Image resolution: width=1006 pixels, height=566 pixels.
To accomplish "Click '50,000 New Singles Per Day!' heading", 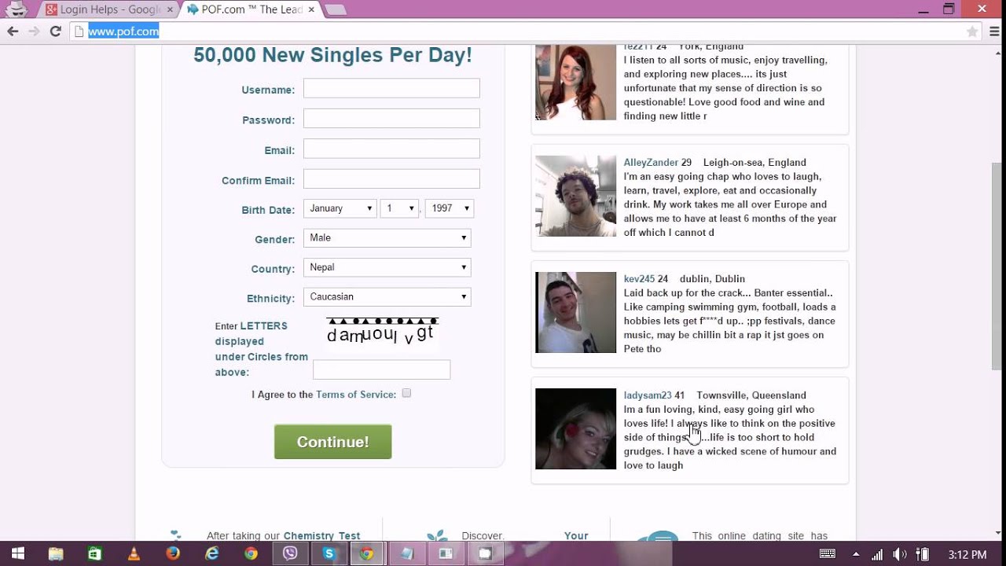I will point(332,55).
